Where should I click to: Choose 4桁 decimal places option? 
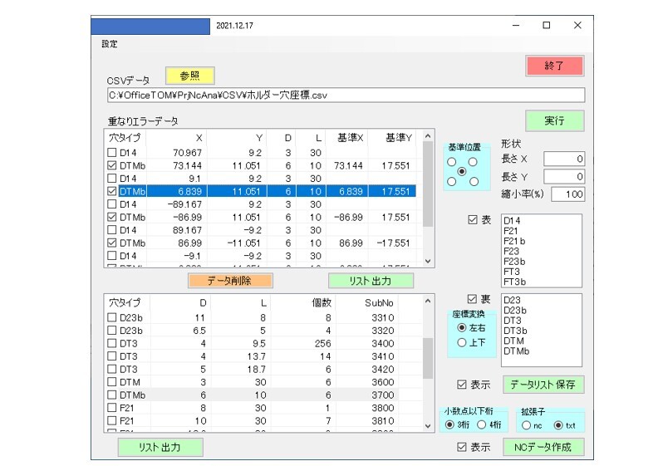[x=481, y=425]
